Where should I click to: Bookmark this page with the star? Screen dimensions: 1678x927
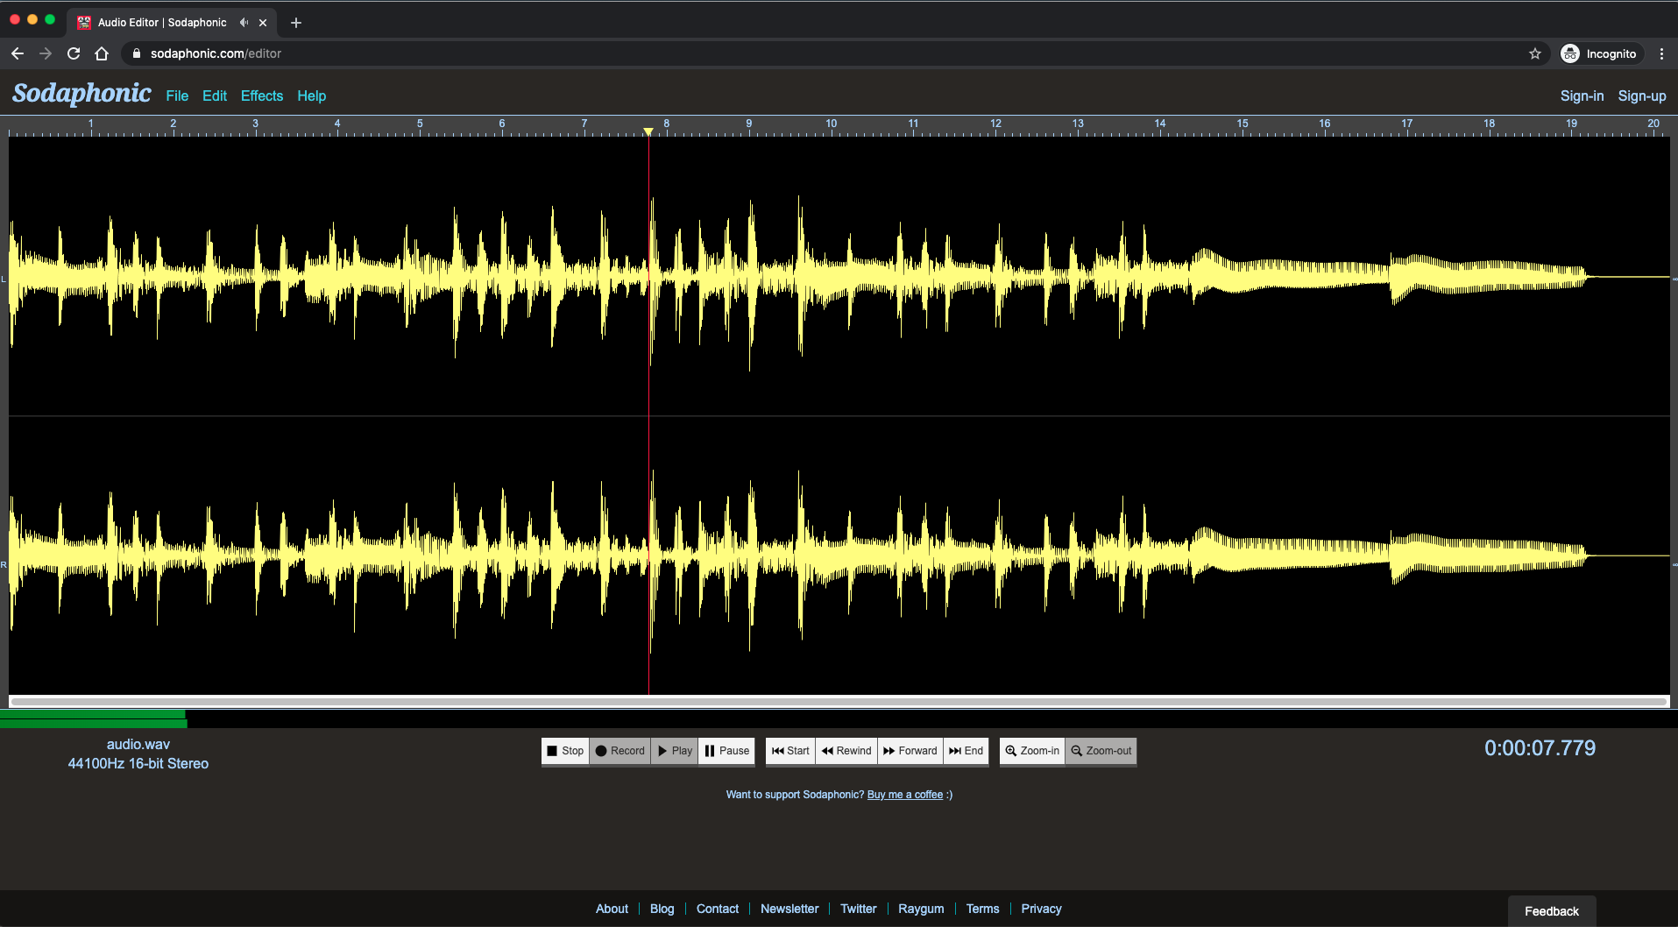(1535, 53)
